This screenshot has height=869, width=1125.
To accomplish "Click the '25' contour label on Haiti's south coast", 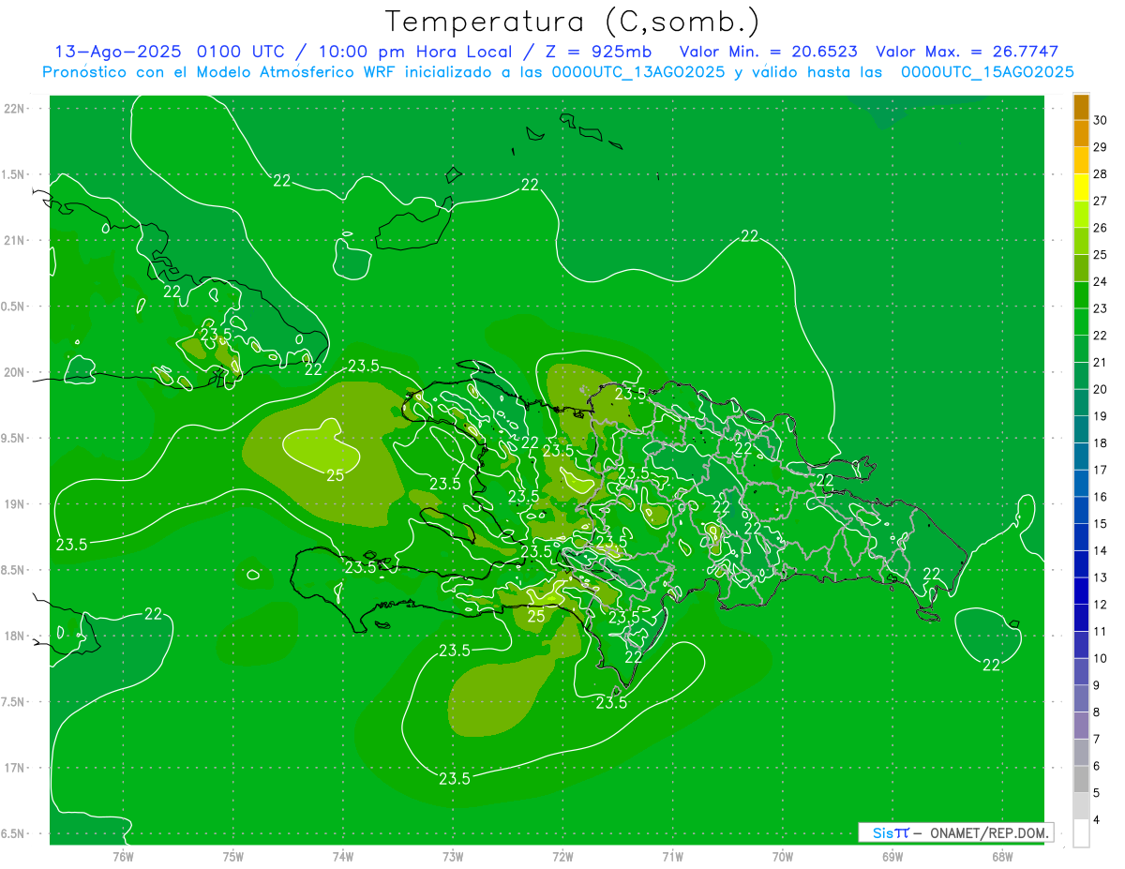I will [536, 616].
